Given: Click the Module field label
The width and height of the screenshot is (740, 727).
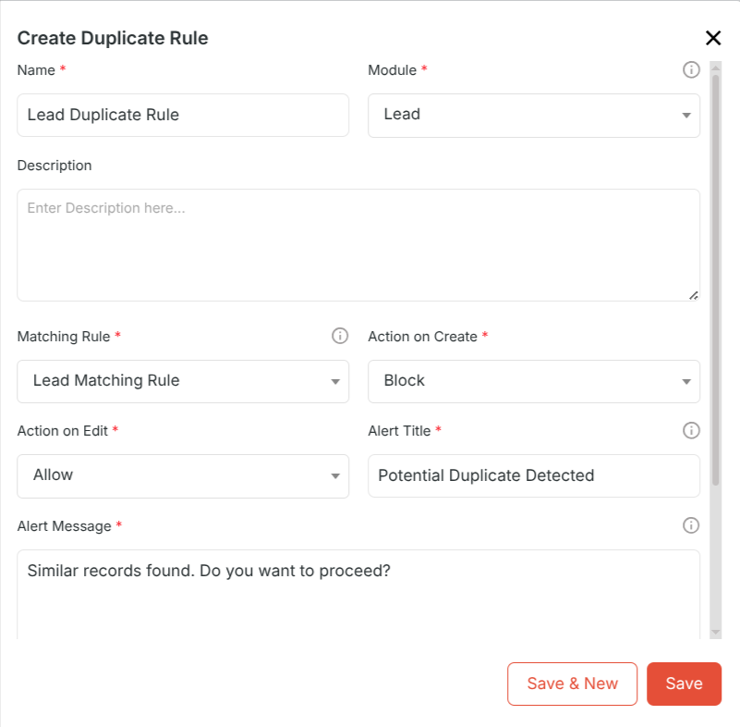Looking at the screenshot, I should point(393,70).
